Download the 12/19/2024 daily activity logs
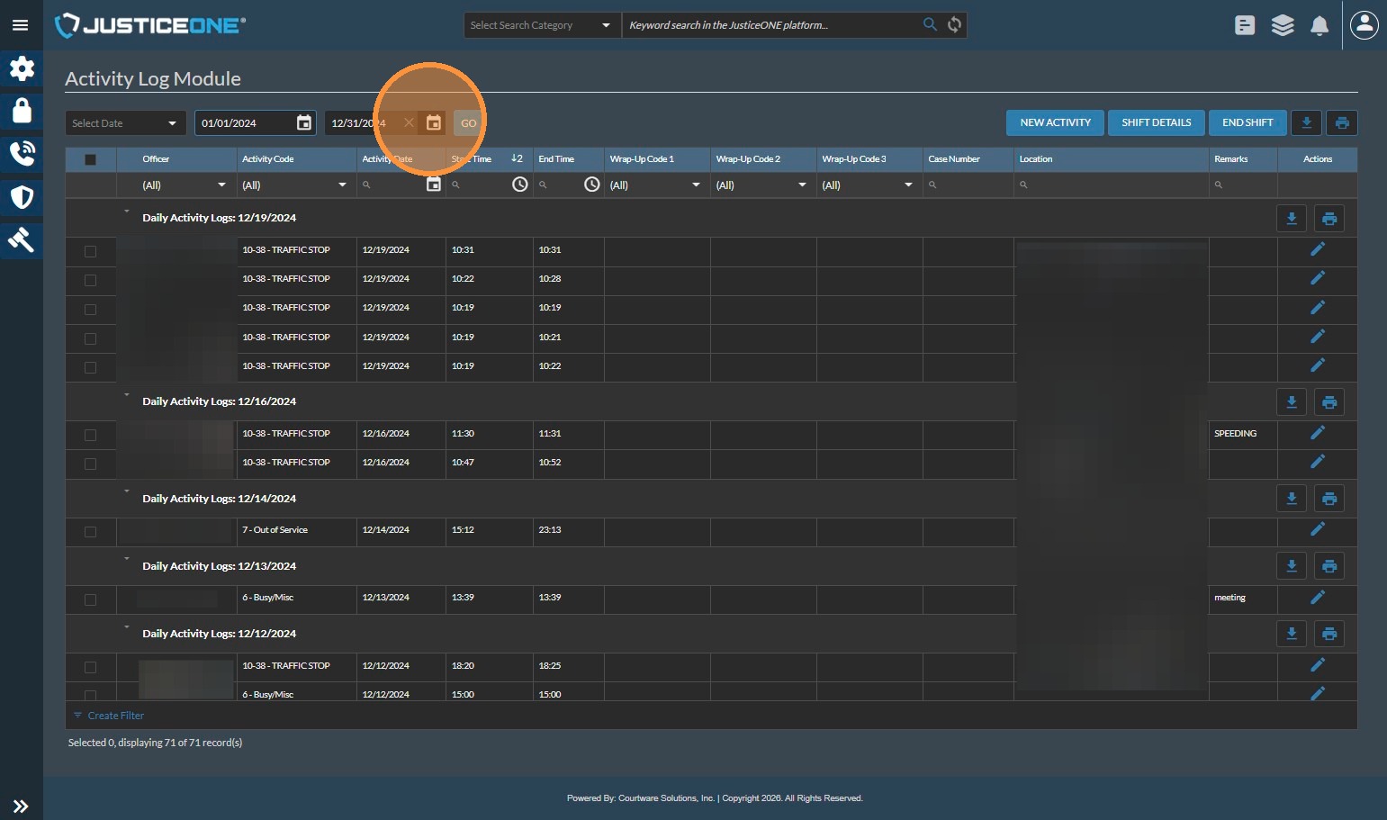 1291,219
